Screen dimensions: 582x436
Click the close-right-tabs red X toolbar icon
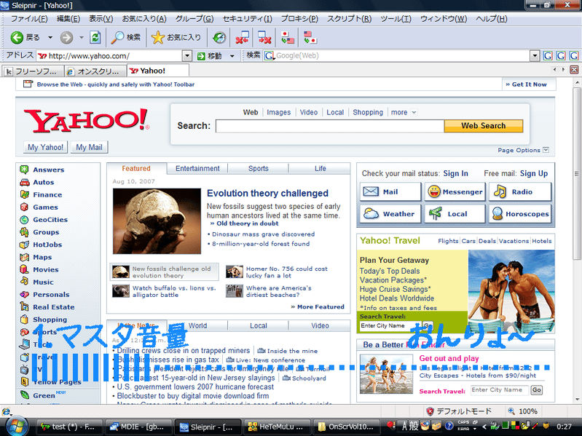264,37
